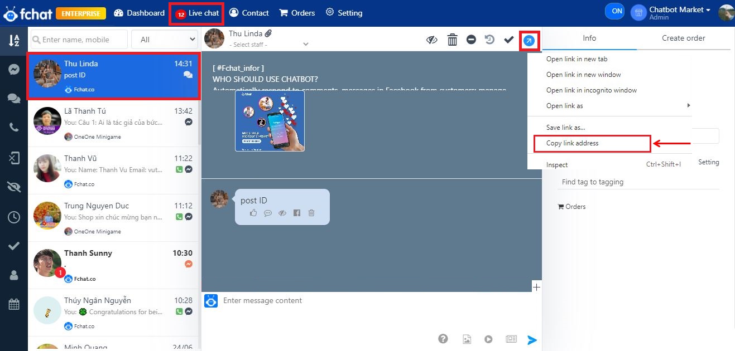Screen dimensions: 735x351
Task: Open the chatbot promo image thumbnail
Action: click(270, 121)
